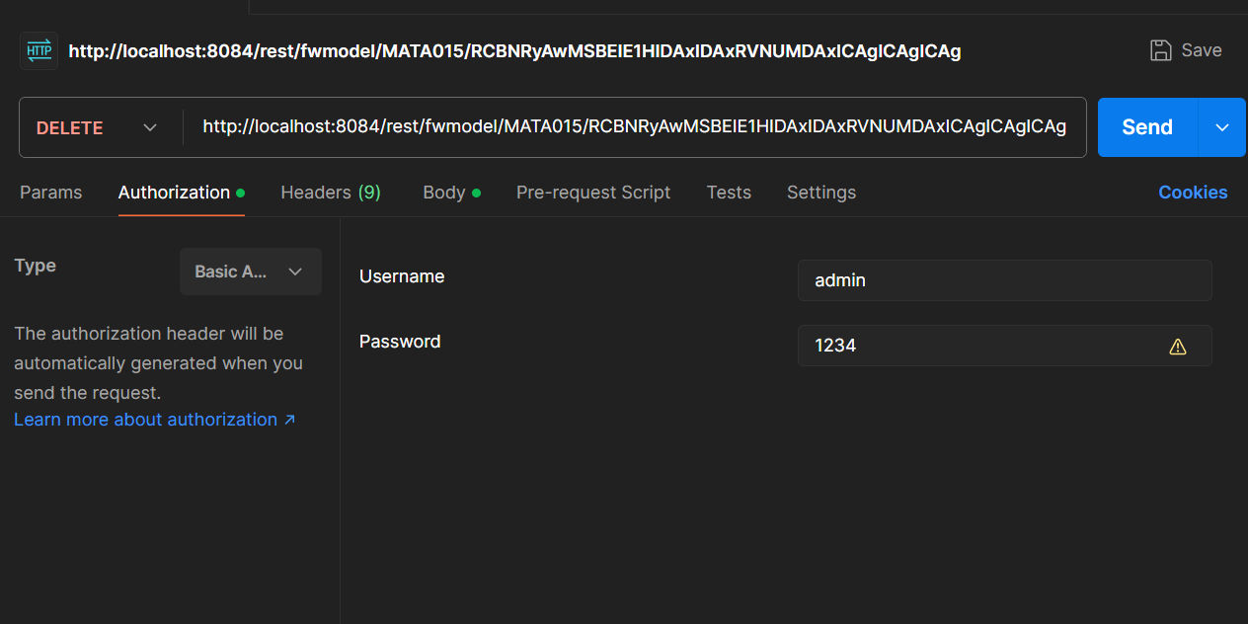Open the Settings tab
This screenshot has width=1248, height=624.
click(x=820, y=193)
